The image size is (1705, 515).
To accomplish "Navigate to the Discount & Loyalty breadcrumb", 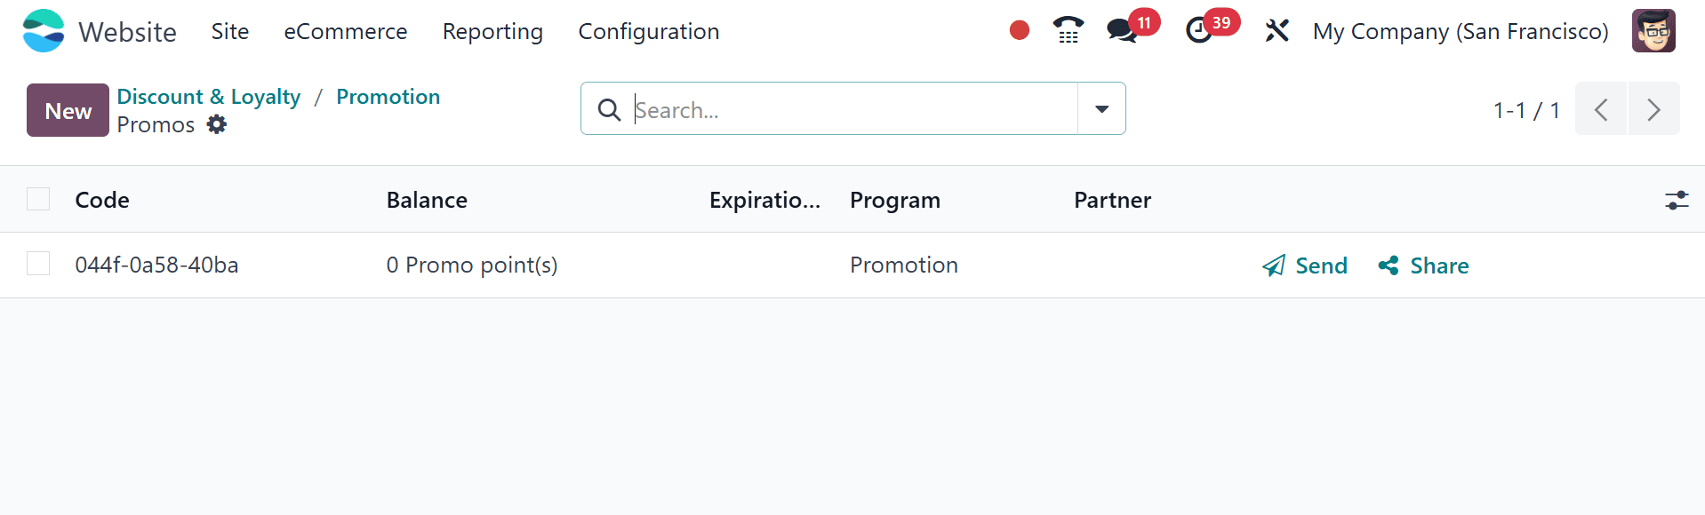I will [x=208, y=97].
